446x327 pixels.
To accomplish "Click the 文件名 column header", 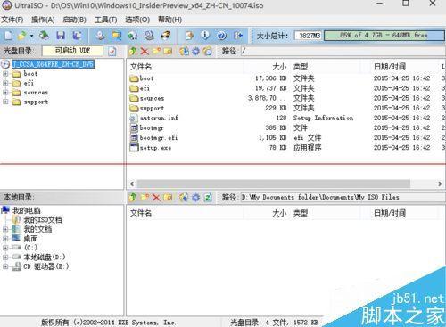I will (x=141, y=67).
